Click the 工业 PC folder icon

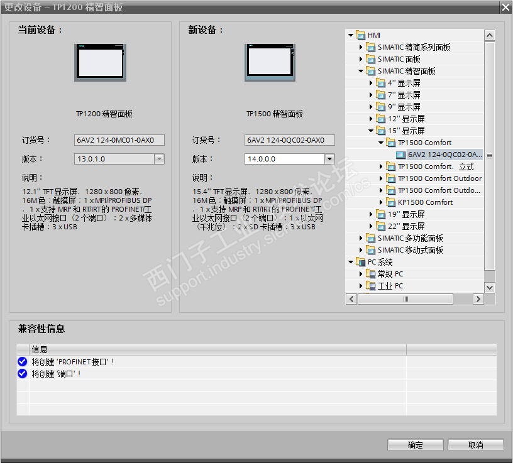coord(371,286)
